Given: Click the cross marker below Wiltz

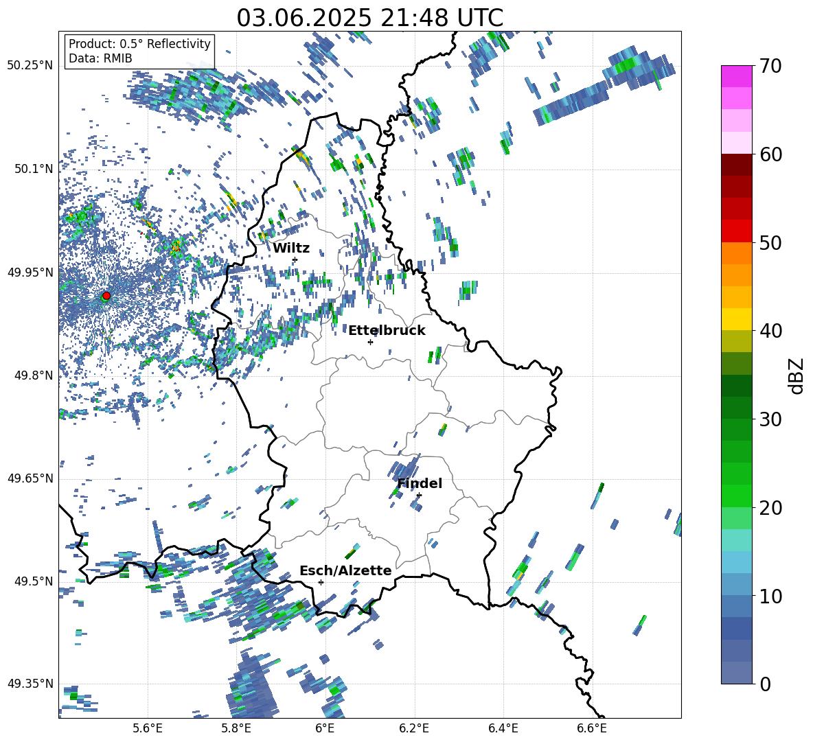Looking at the screenshot, I should pos(295,259).
